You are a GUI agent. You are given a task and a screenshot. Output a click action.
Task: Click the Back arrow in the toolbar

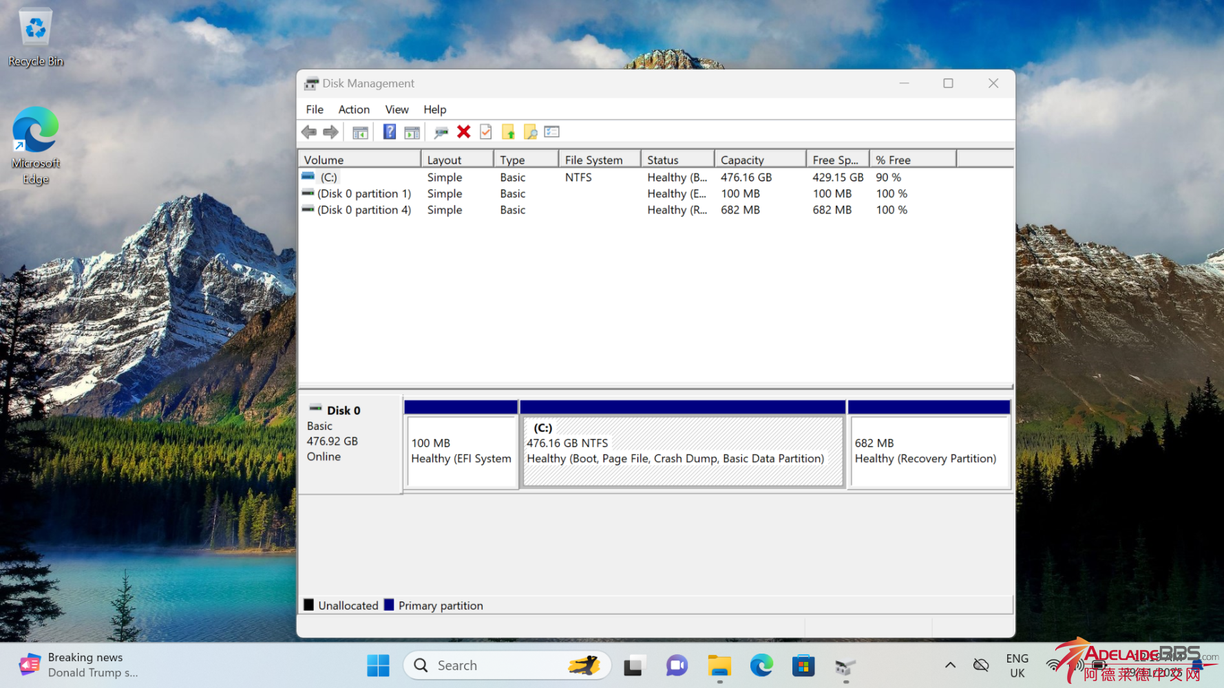(309, 132)
